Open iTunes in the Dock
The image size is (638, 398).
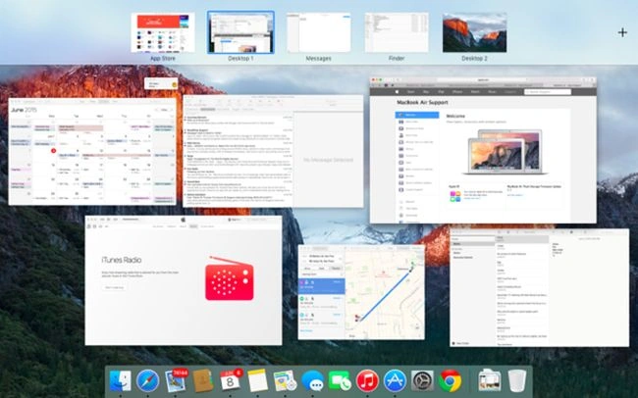click(367, 381)
